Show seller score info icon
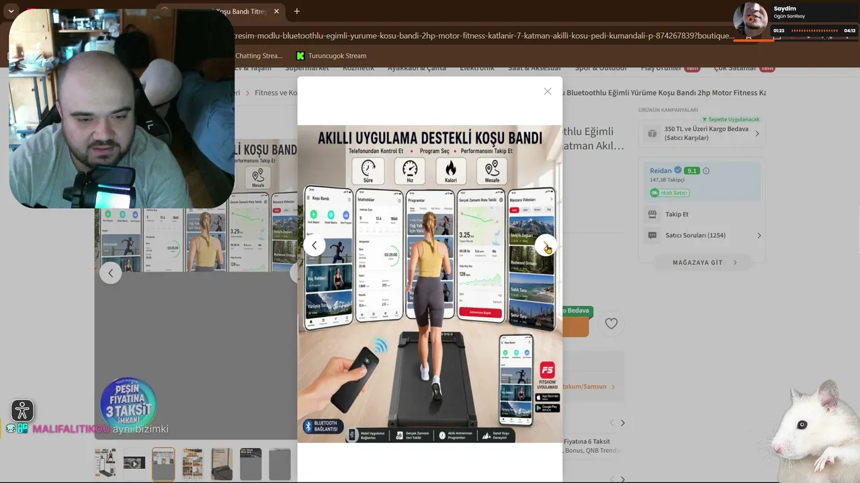Screen dimensions: 860x483 [x=706, y=170]
